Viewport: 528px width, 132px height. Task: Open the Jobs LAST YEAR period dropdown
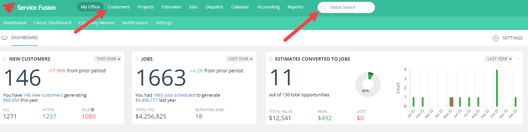239,59
